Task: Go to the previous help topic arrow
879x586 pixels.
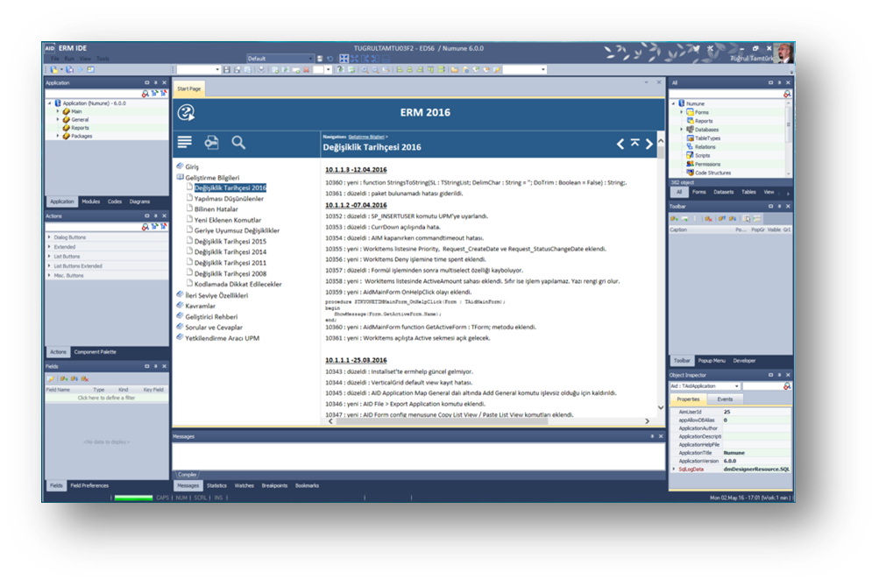Action: [x=620, y=144]
